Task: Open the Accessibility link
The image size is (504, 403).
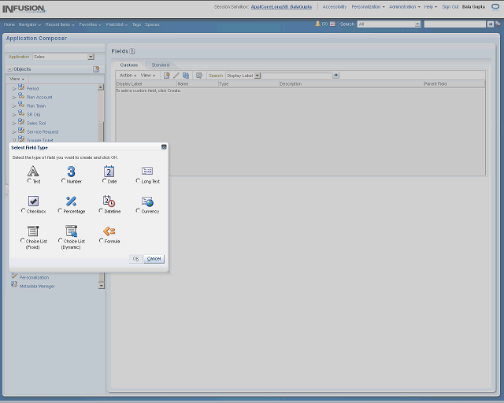Action: coord(335,7)
